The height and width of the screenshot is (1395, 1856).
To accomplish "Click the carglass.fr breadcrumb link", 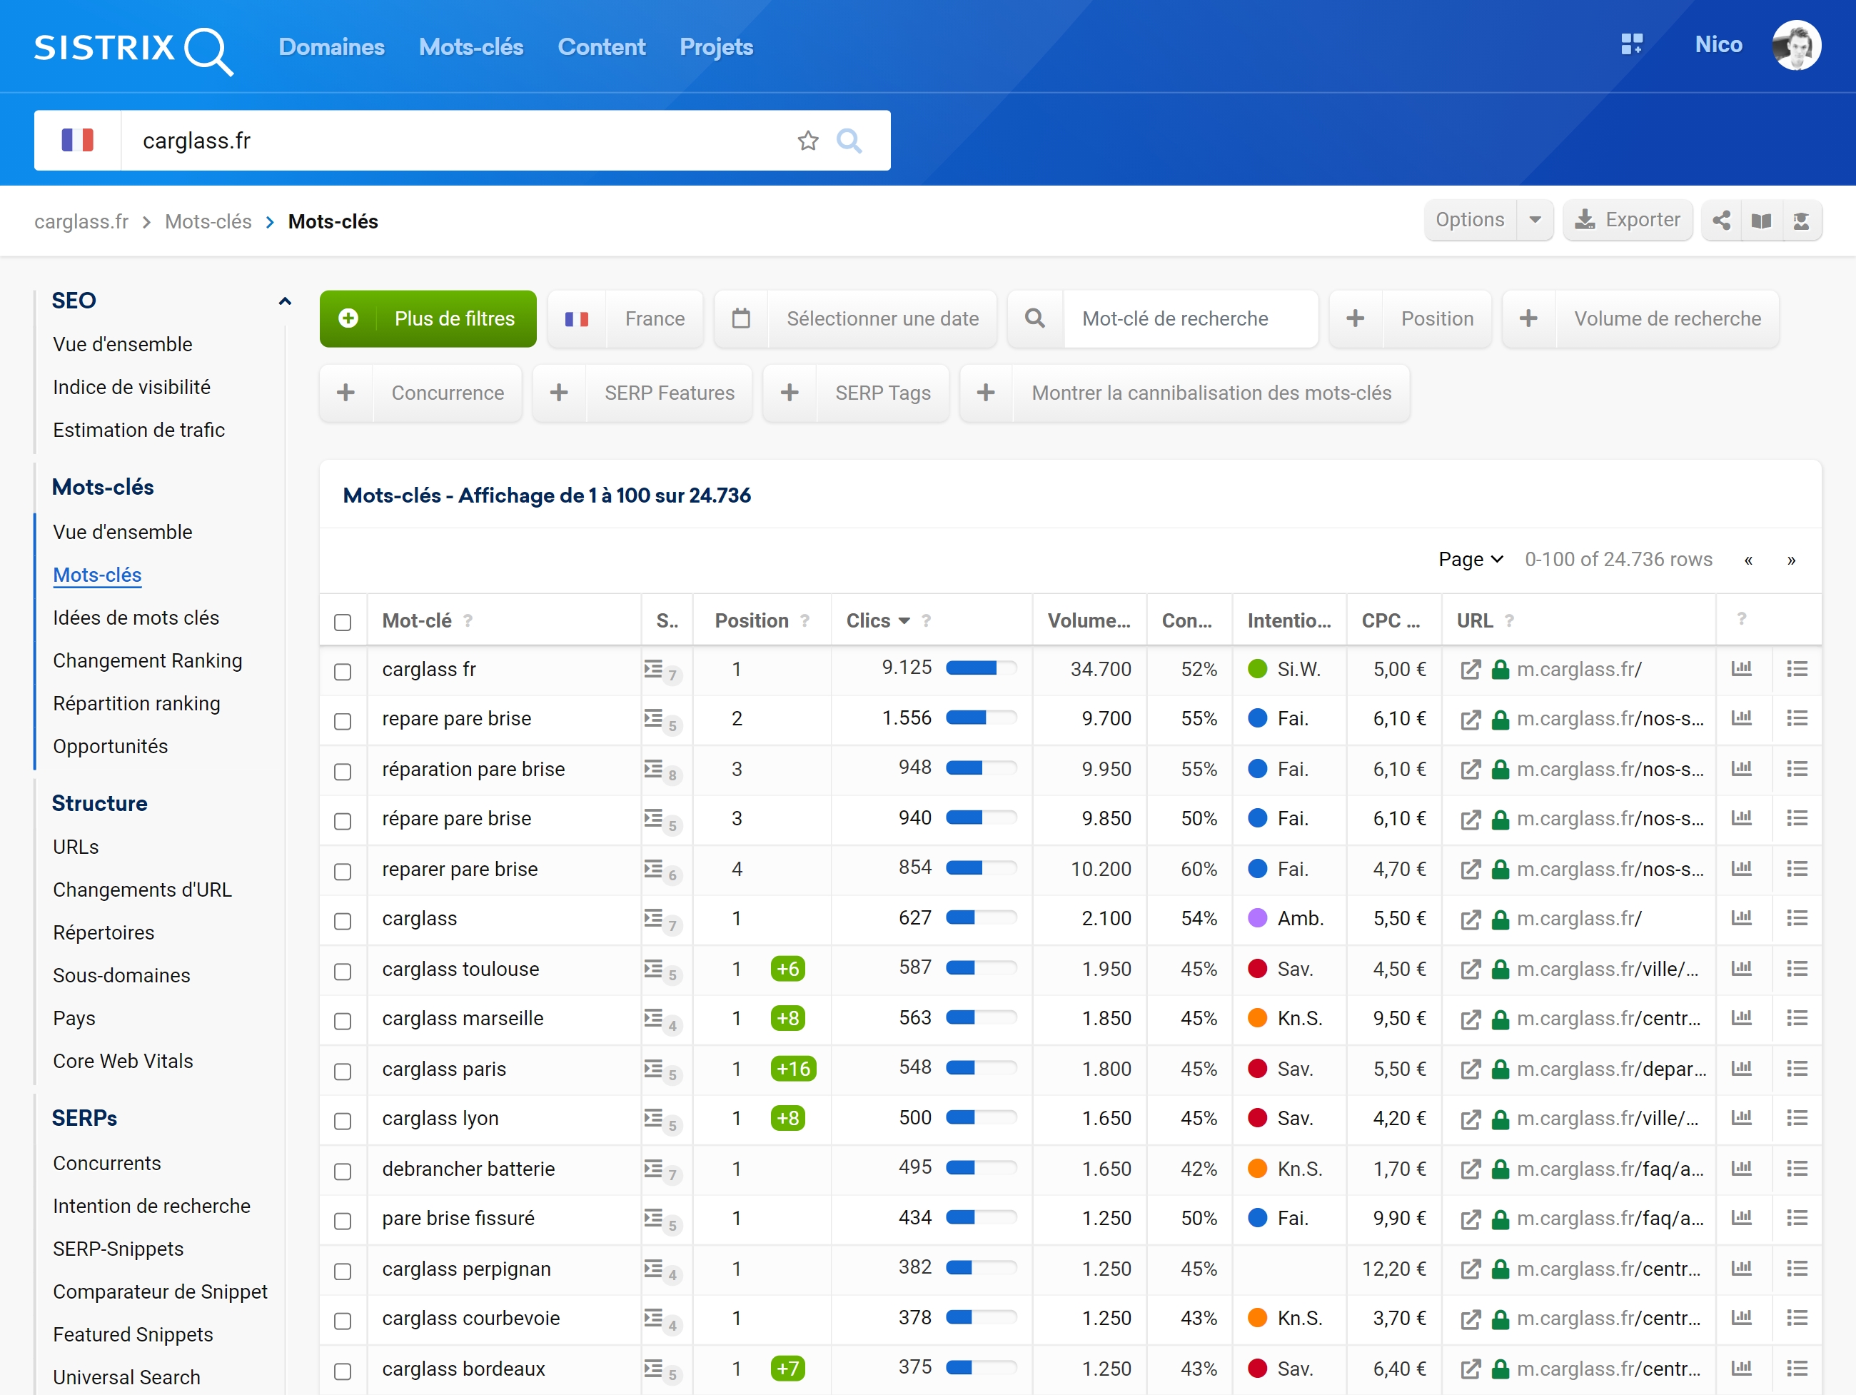I will click(x=81, y=221).
